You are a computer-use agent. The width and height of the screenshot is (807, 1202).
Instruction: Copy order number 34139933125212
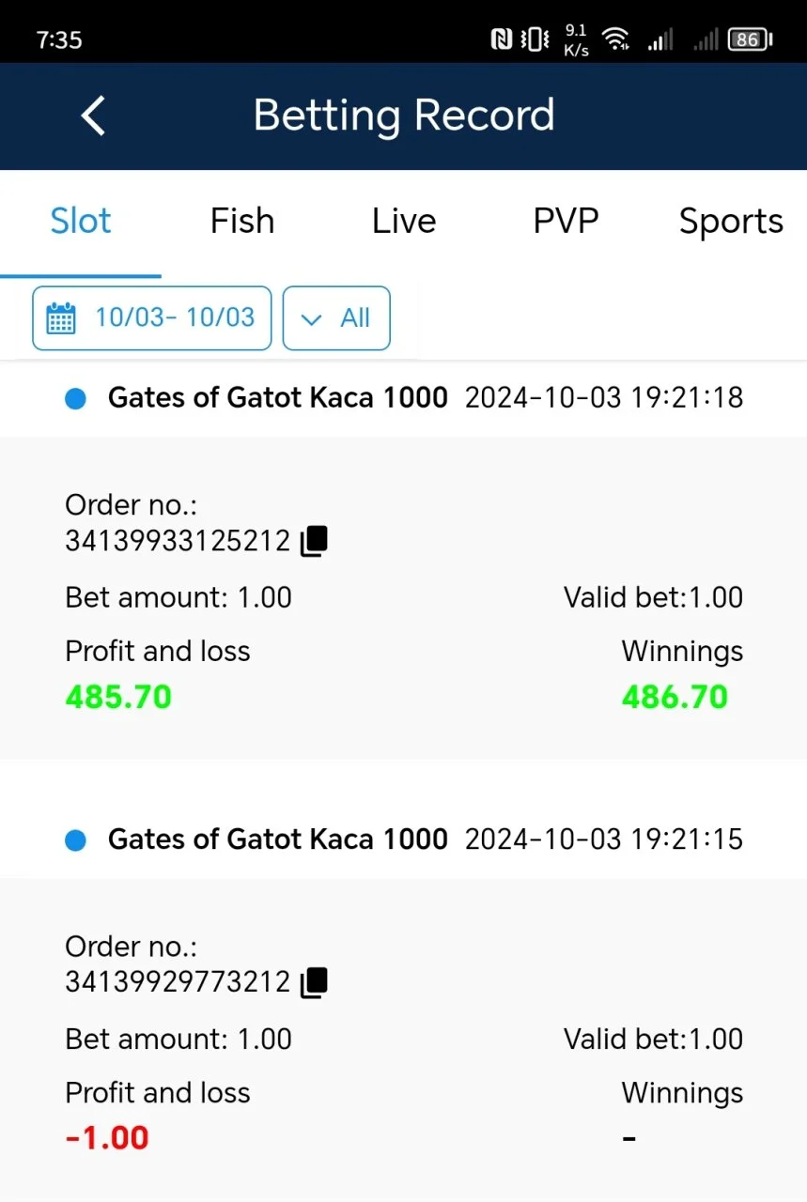click(314, 541)
